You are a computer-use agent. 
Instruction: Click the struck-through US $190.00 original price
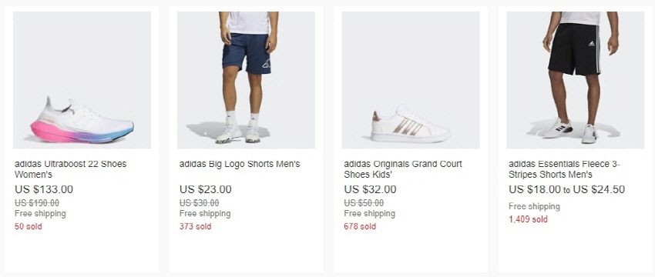point(37,203)
